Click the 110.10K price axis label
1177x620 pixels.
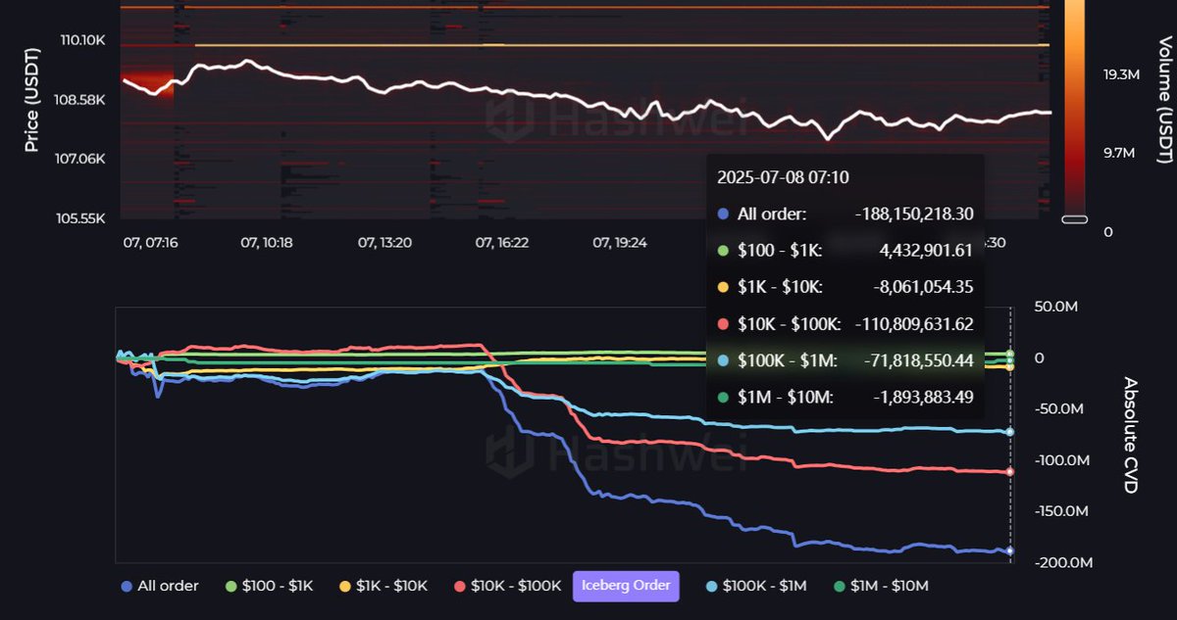click(82, 40)
